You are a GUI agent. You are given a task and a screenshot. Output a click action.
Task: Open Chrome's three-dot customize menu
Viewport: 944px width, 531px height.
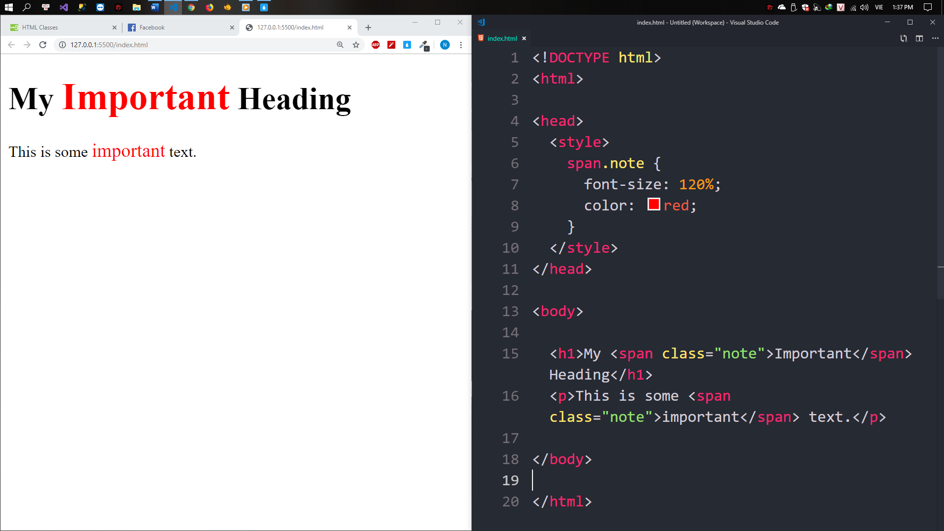(461, 45)
